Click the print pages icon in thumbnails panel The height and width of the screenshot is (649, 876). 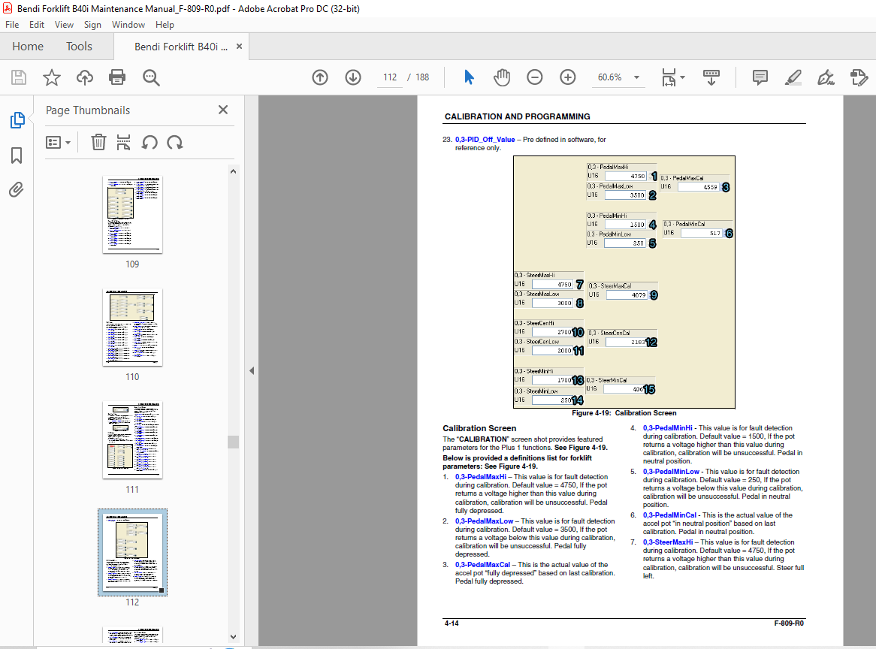click(x=123, y=143)
